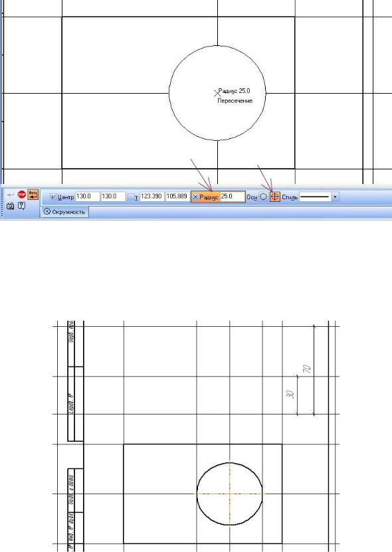Select the Окружность tab

pyautogui.click(x=64, y=213)
